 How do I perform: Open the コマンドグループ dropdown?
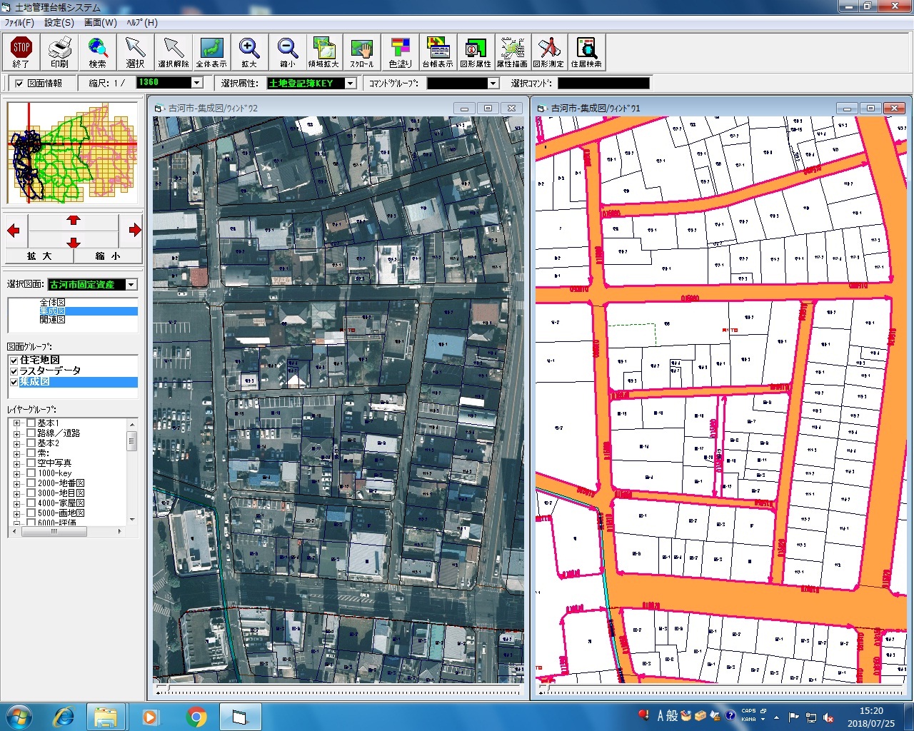(x=493, y=84)
